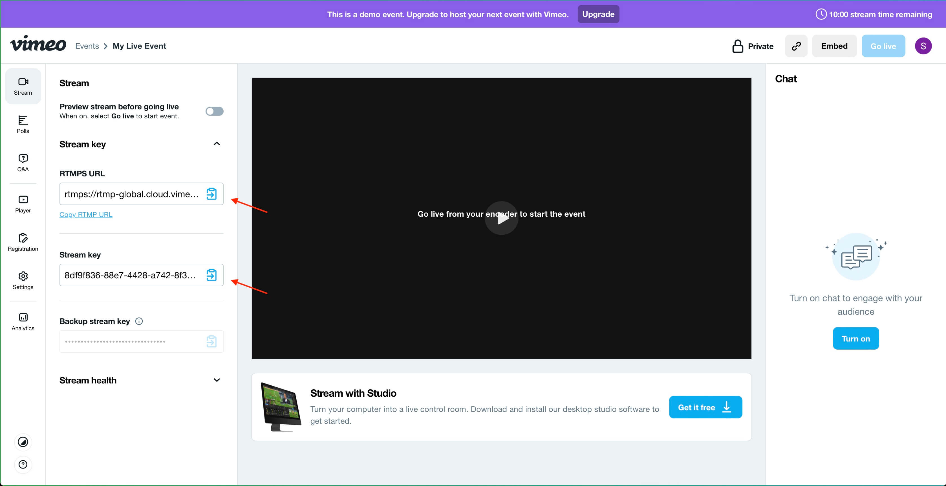The width and height of the screenshot is (946, 486).
Task: Click the copy link icon in the header
Action: (x=796, y=46)
